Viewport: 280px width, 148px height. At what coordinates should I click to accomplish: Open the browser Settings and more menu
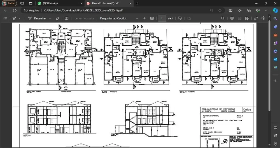[267, 10]
